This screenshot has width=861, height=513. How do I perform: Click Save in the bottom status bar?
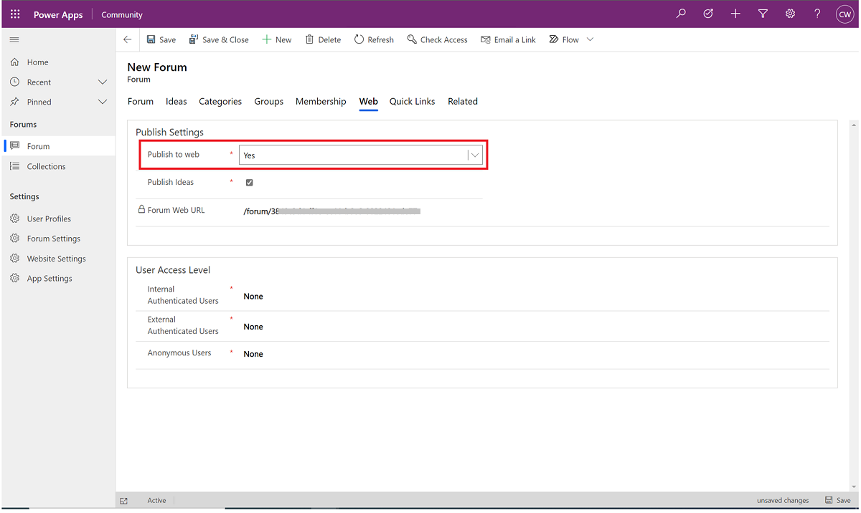tap(838, 500)
